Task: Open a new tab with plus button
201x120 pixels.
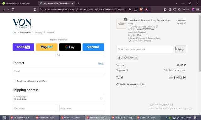Action: pyautogui.click(x=78, y=3)
